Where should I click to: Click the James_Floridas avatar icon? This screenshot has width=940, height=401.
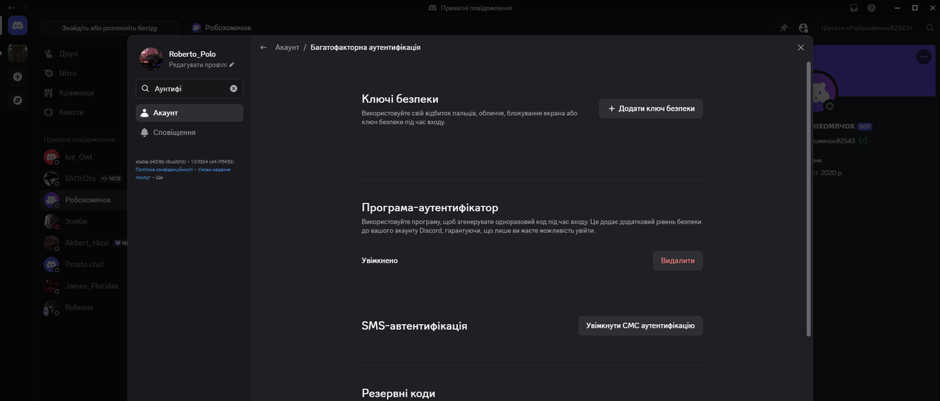(51, 286)
